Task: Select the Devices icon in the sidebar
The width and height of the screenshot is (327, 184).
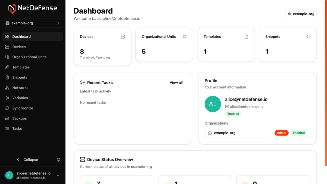Action: tap(7, 47)
